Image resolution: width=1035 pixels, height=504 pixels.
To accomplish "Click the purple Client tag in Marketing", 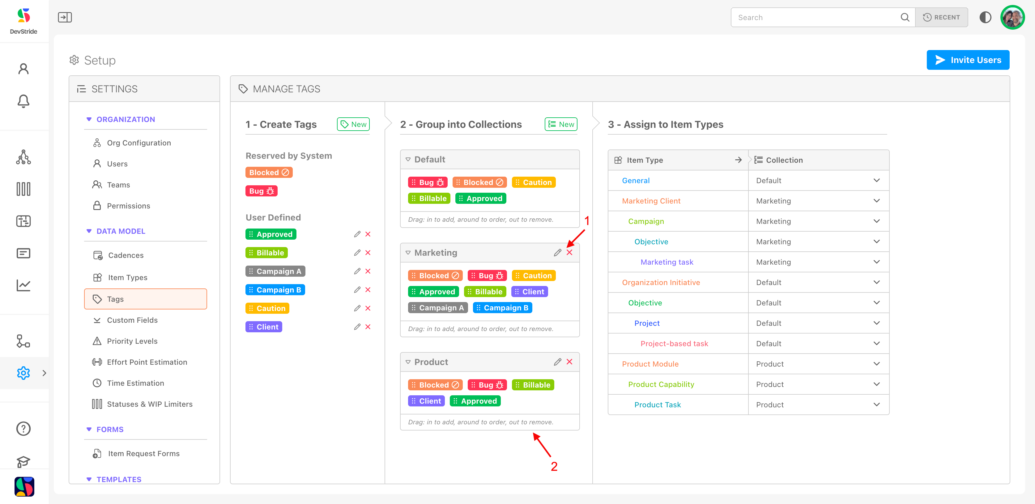I will [529, 292].
